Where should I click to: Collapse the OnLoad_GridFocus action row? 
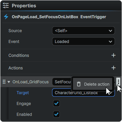click(9, 82)
